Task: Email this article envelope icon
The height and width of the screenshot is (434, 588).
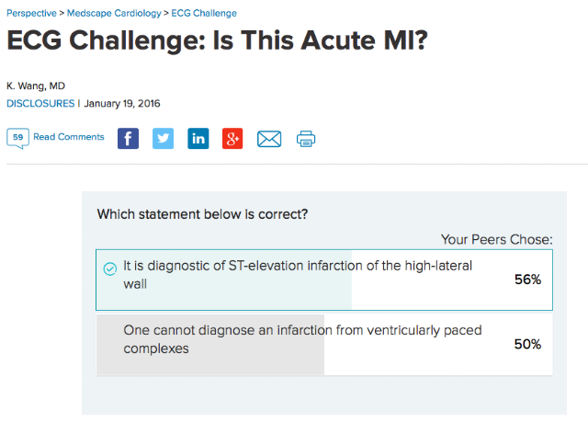Action: pyautogui.click(x=269, y=139)
